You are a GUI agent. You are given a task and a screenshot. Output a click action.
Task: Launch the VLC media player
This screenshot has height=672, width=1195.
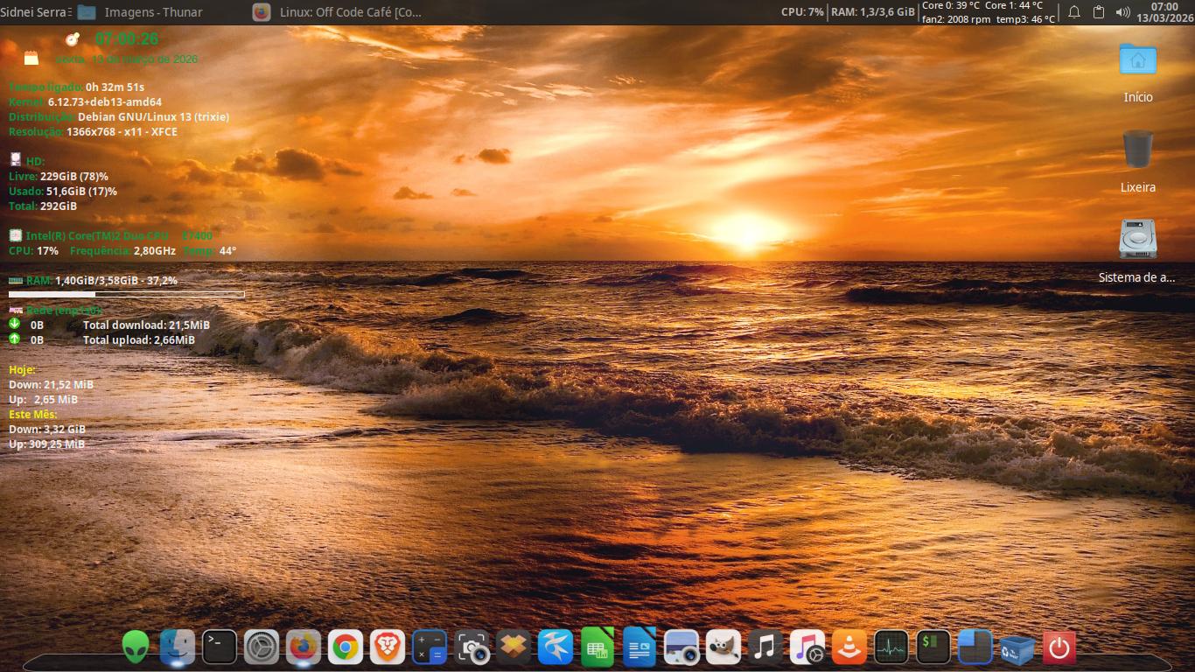(x=849, y=647)
